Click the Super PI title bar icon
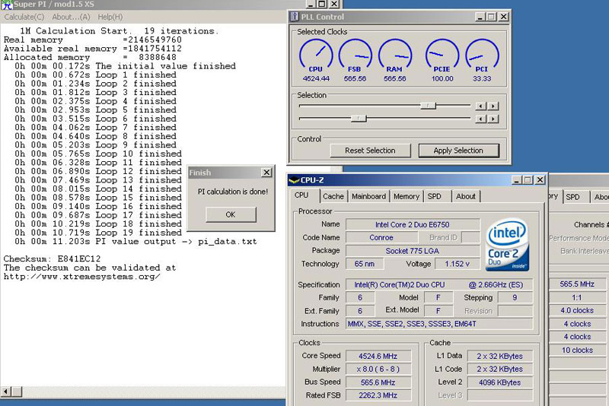Screen dimensions: 609x406 pyautogui.click(x=6, y=5)
